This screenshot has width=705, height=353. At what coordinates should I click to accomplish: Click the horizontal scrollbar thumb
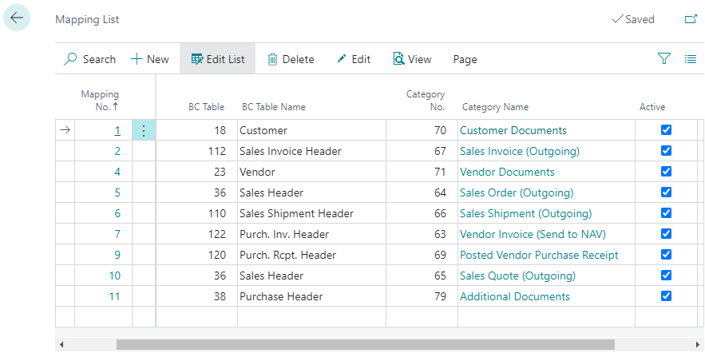pyautogui.click(x=365, y=344)
